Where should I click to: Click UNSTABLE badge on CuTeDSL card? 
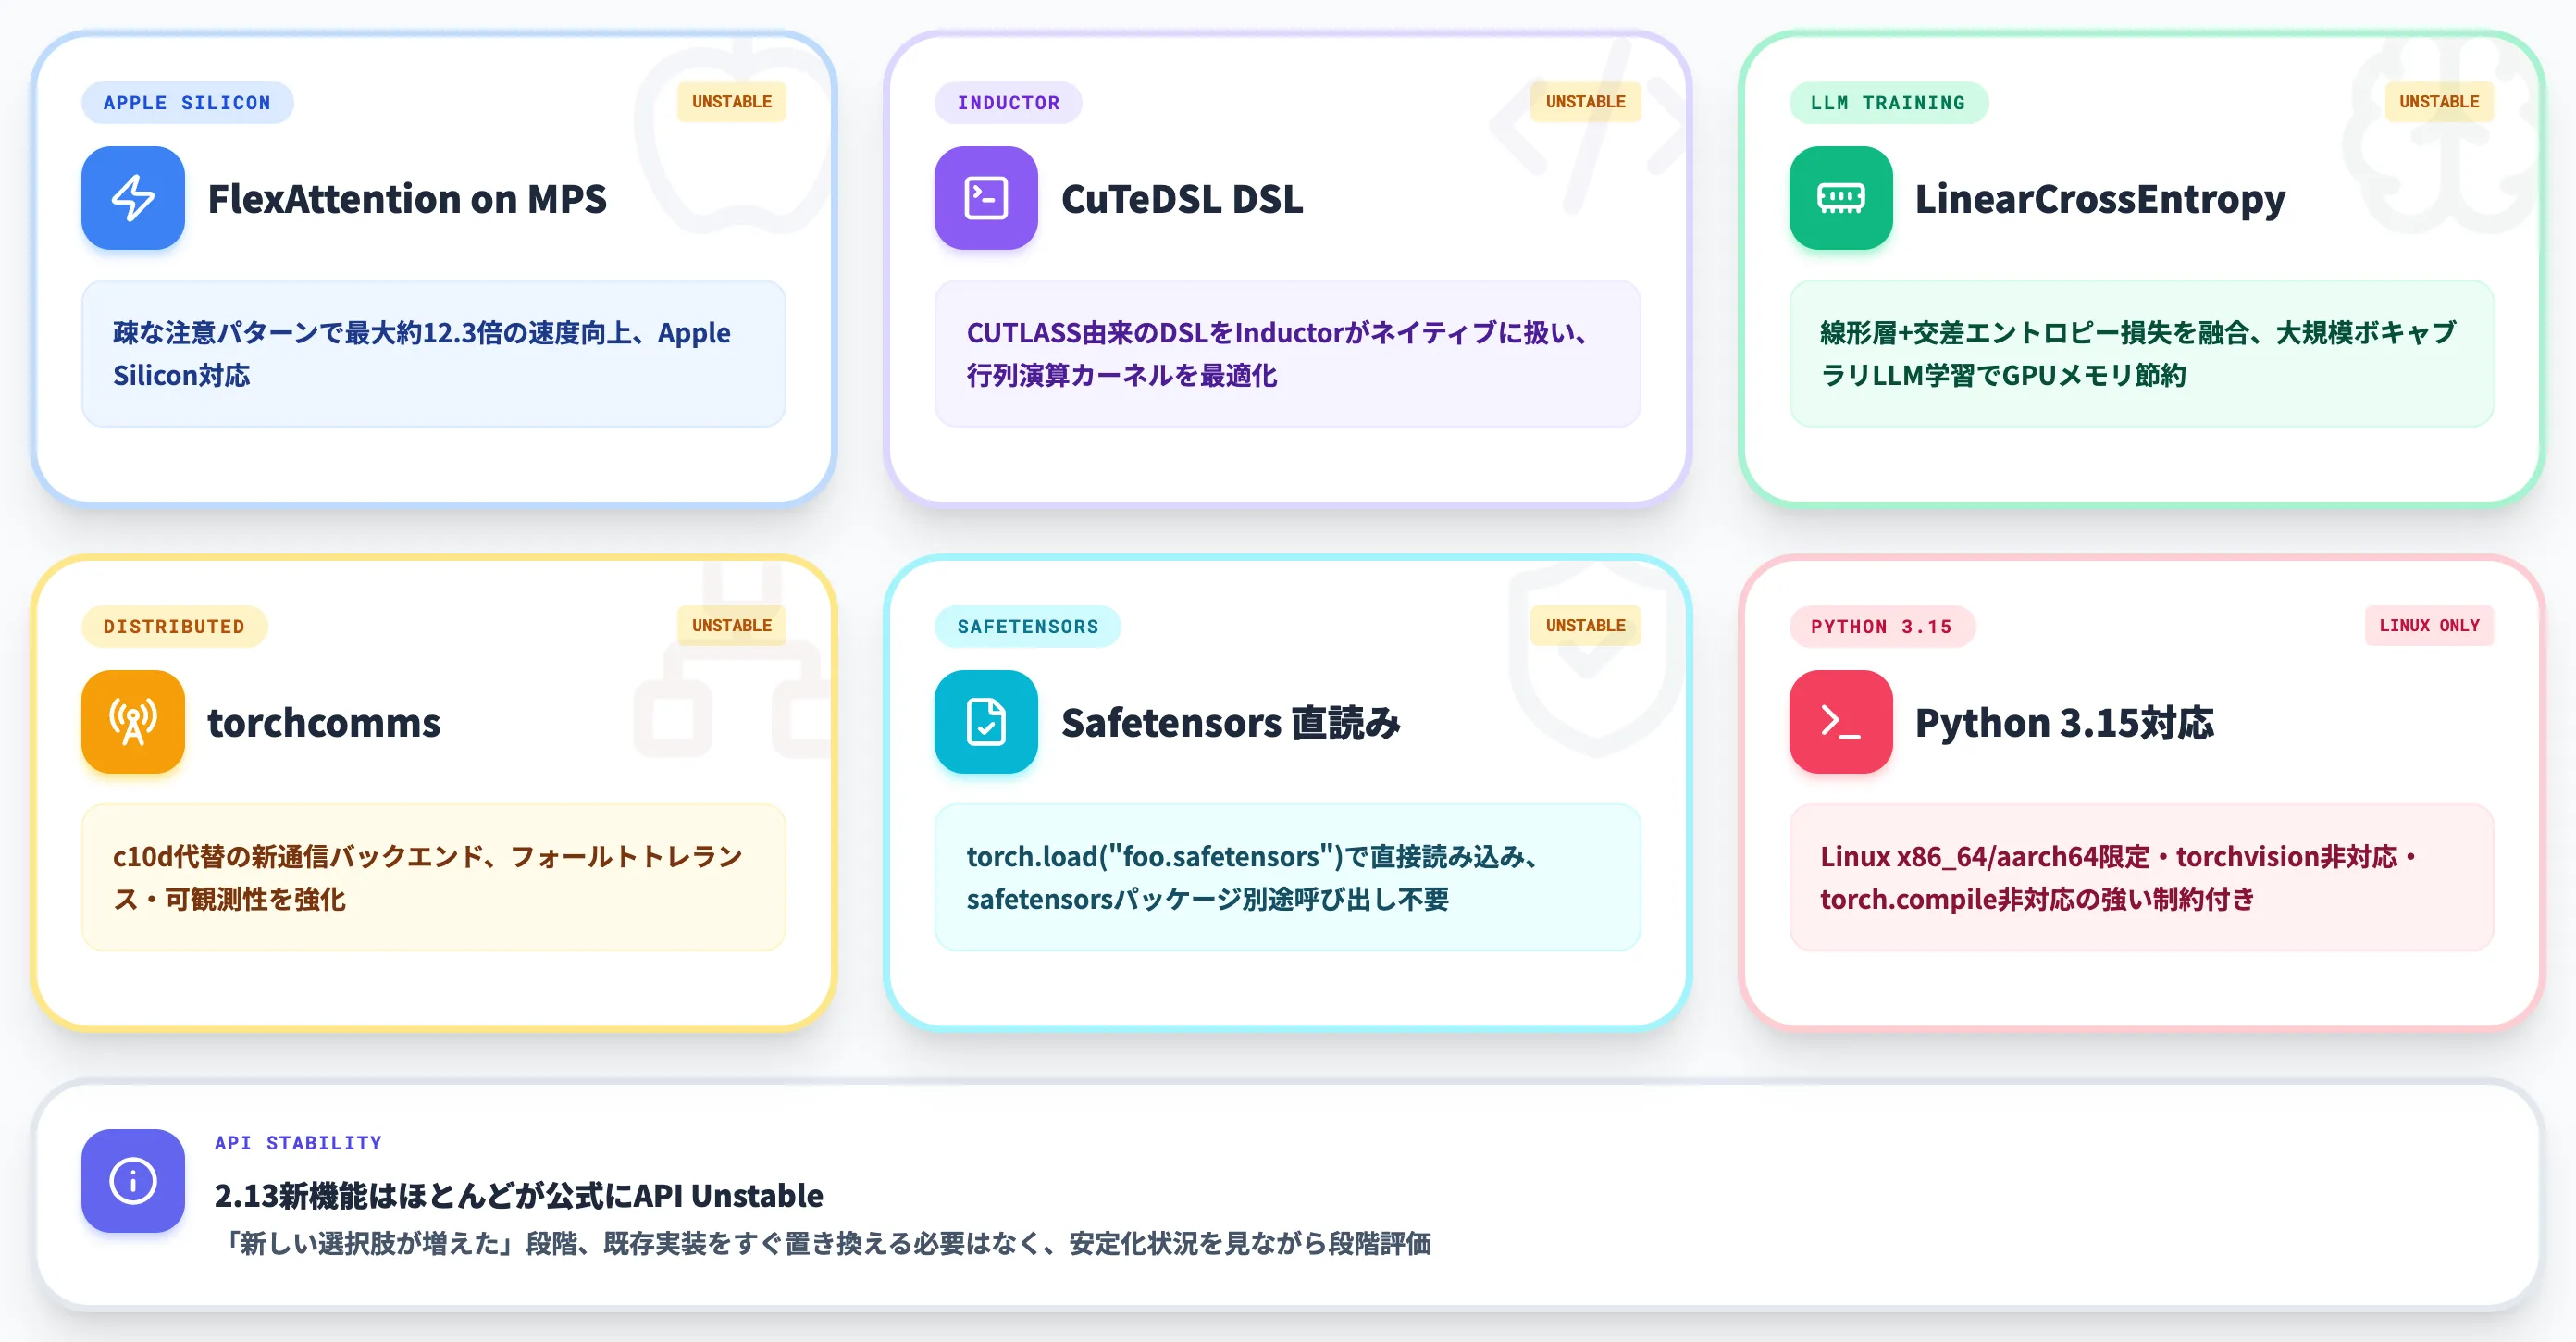[1585, 102]
